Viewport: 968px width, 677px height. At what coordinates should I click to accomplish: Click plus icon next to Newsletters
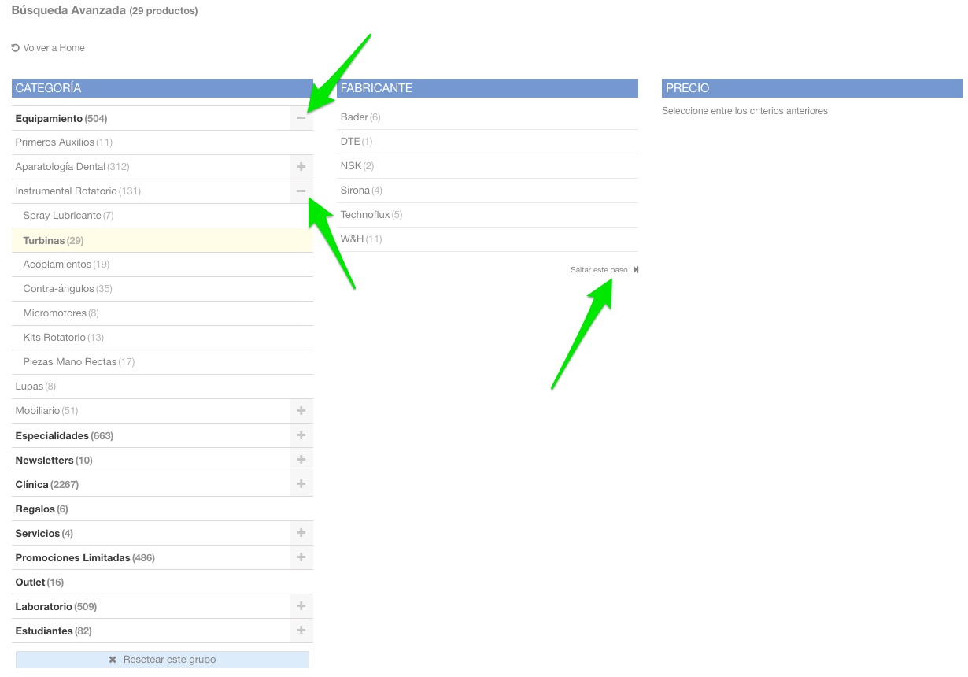(301, 460)
